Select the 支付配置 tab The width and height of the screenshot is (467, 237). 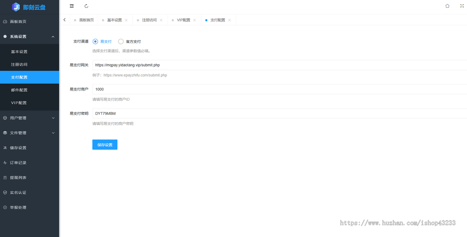pyautogui.click(x=218, y=20)
